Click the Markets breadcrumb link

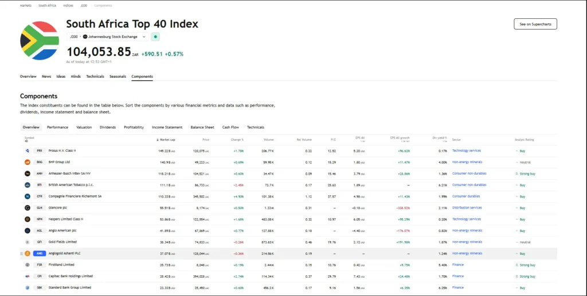(x=25, y=6)
